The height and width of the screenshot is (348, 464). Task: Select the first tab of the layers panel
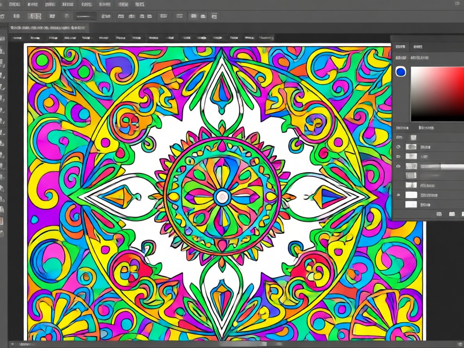[402, 128]
